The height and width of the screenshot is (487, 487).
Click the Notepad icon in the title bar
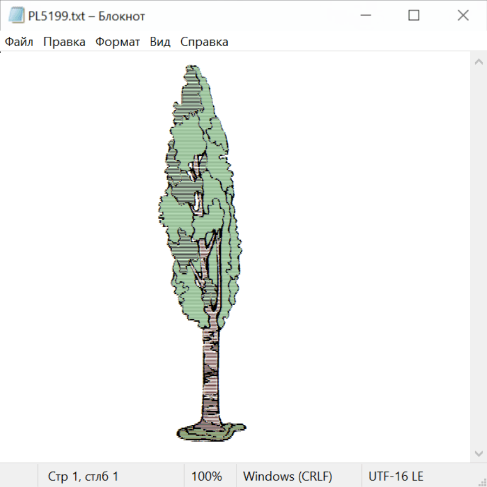pyautogui.click(x=17, y=16)
